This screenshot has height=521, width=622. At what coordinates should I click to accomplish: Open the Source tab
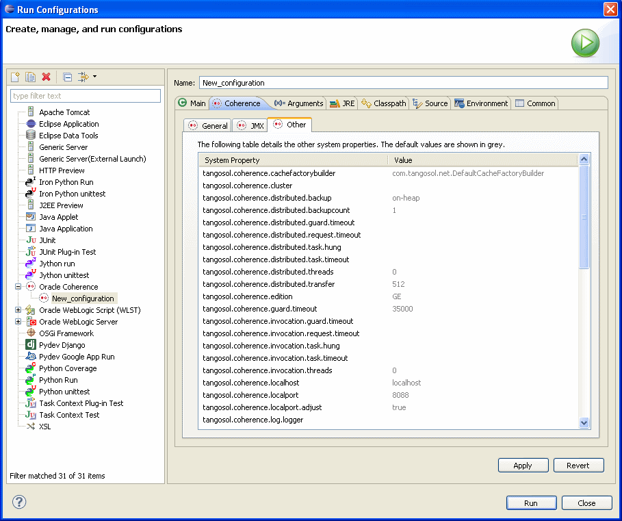430,103
